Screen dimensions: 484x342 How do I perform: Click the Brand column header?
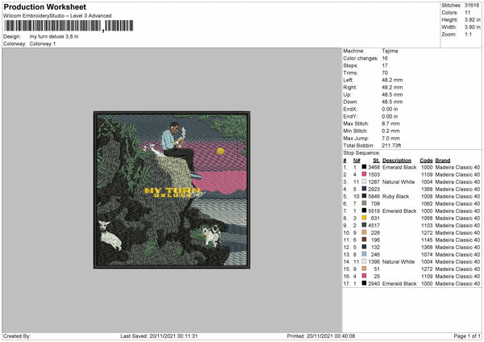443,161
